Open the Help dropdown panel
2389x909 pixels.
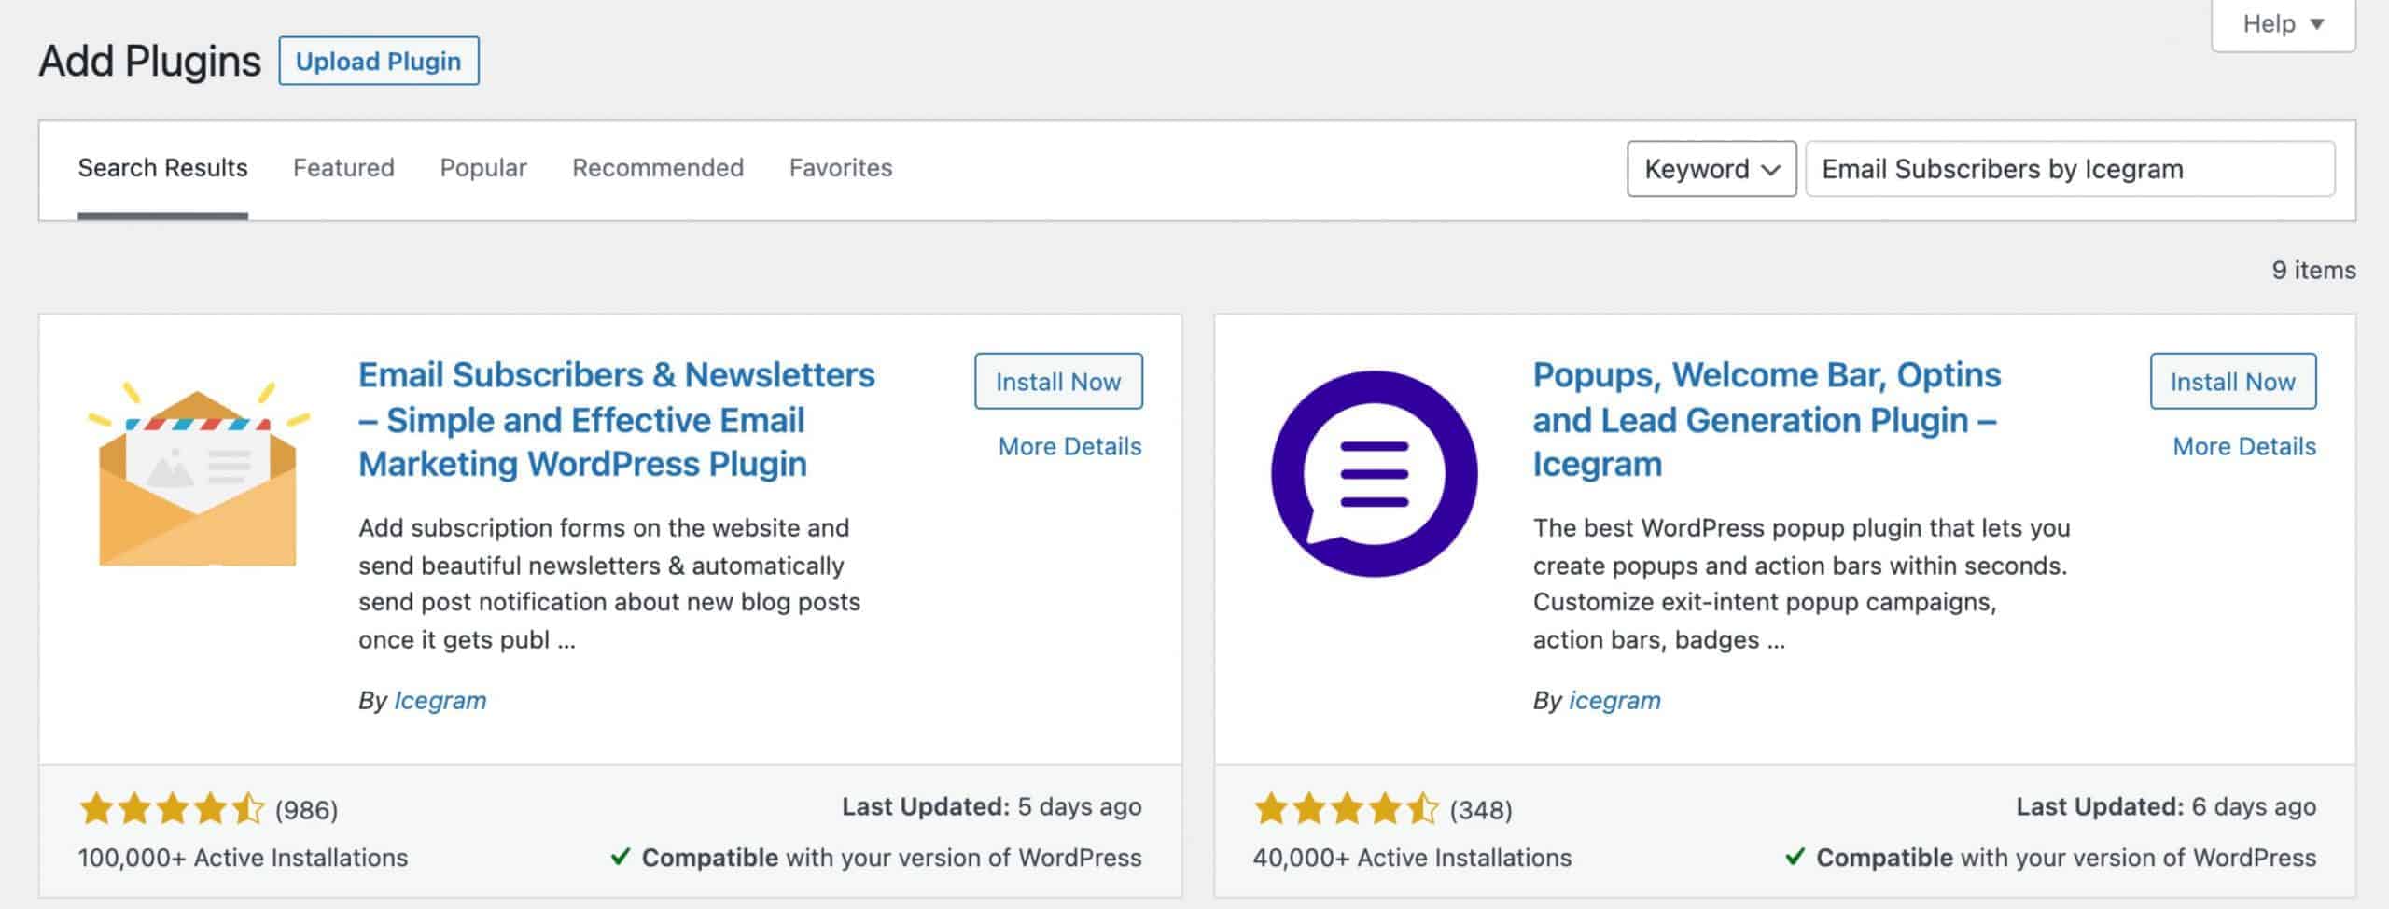tap(2283, 24)
